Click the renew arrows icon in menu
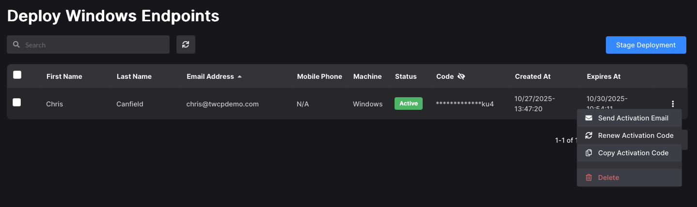Screen dimensions: 697x207 click(x=589, y=135)
